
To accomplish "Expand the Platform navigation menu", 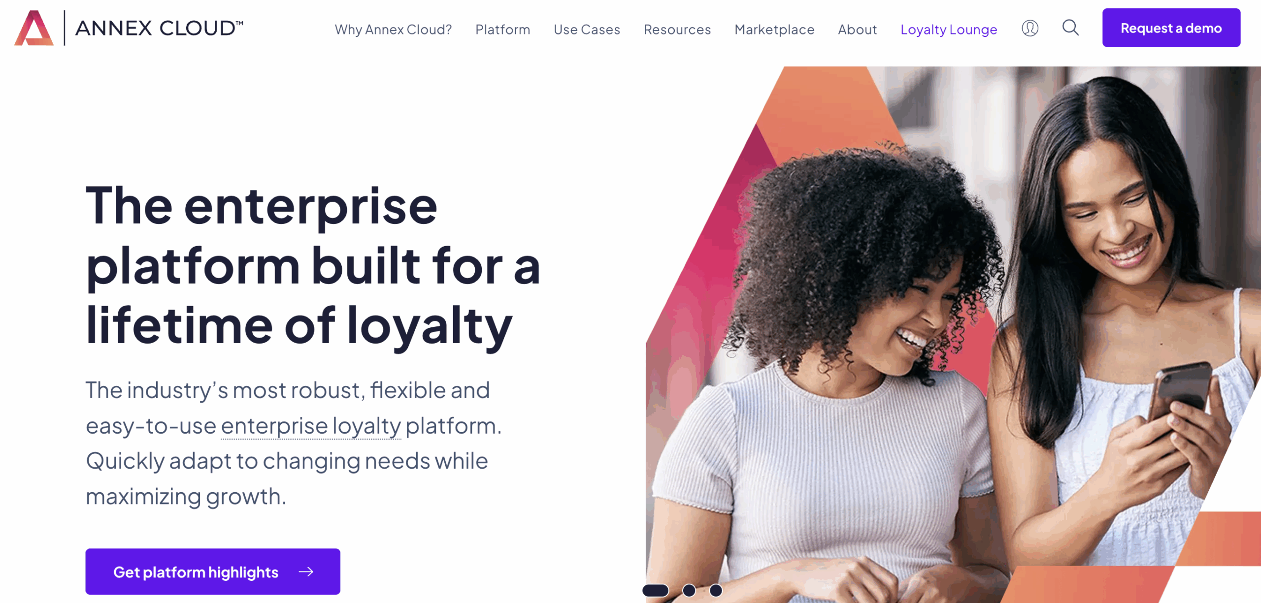I will tap(502, 30).
